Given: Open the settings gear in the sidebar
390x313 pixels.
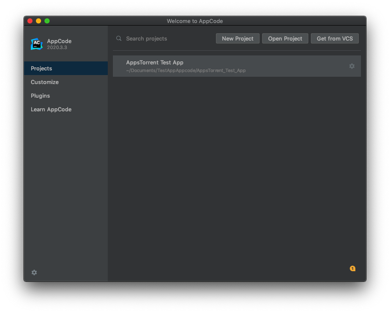Looking at the screenshot, I should pos(34,272).
